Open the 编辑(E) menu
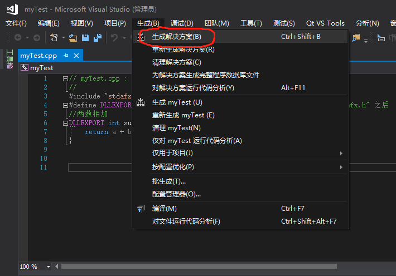 49,23
